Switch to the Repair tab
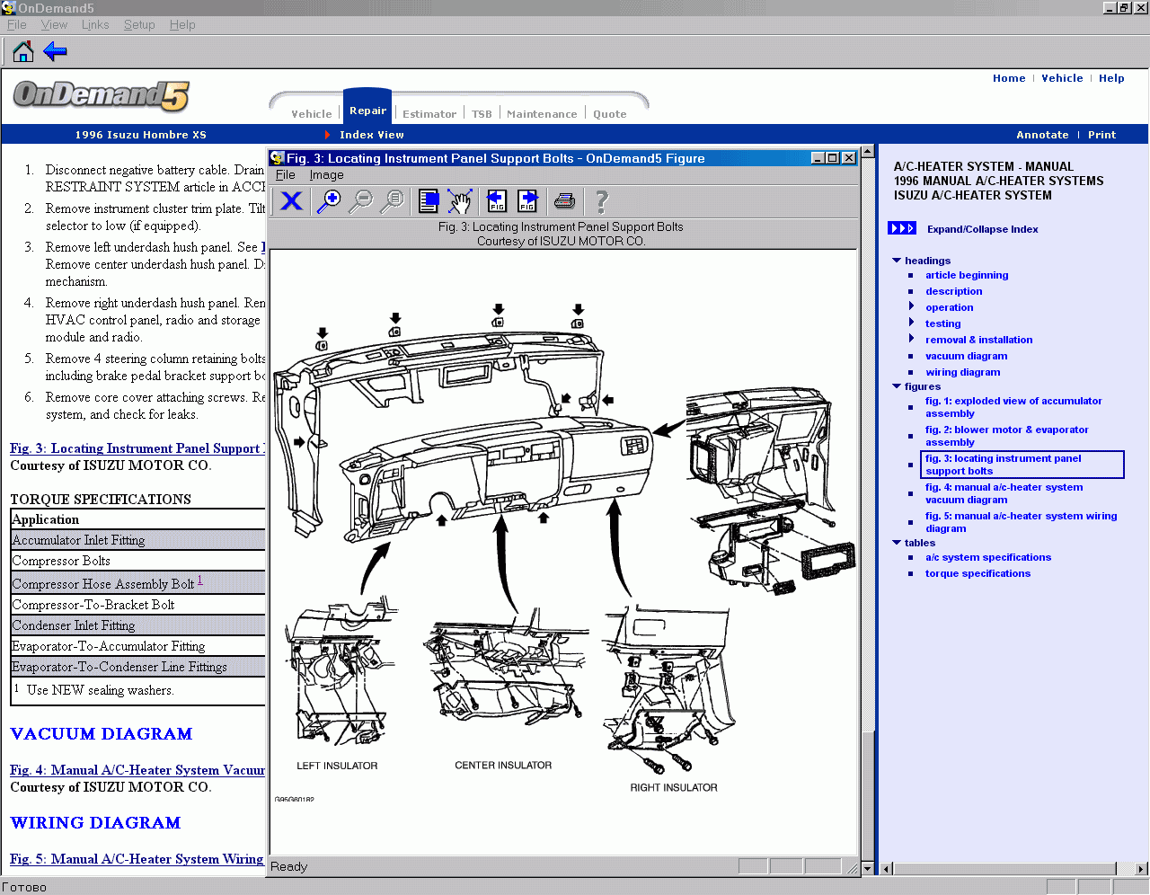This screenshot has width=1150, height=895. (367, 111)
